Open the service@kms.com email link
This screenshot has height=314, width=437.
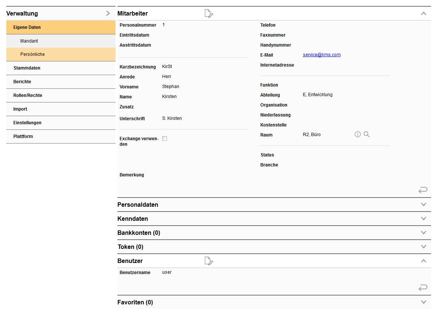321,55
